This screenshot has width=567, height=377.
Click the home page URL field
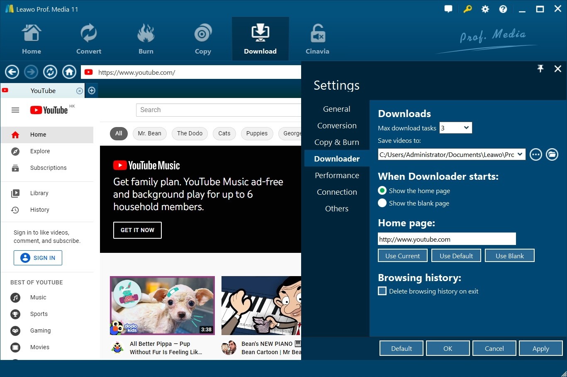tap(447, 239)
